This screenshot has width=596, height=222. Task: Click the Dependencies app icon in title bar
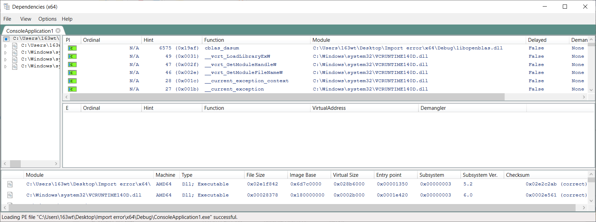(7, 7)
